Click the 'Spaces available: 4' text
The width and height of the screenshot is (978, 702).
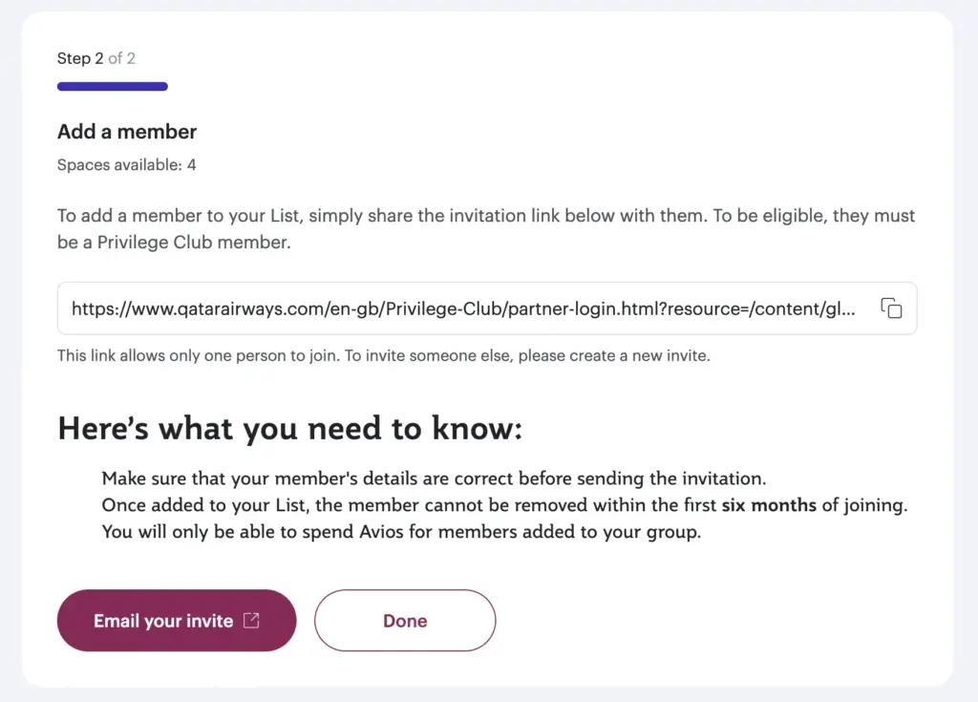[127, 164]
